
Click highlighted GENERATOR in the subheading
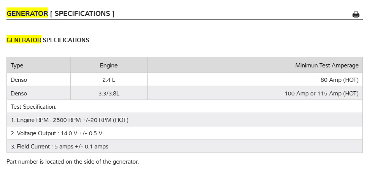(x=24, y=40)
